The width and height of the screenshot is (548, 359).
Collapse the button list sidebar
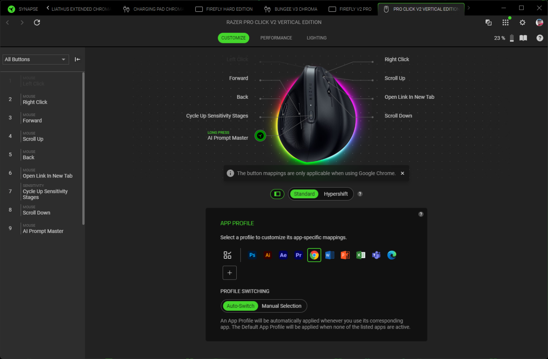(x=78, y=59)
